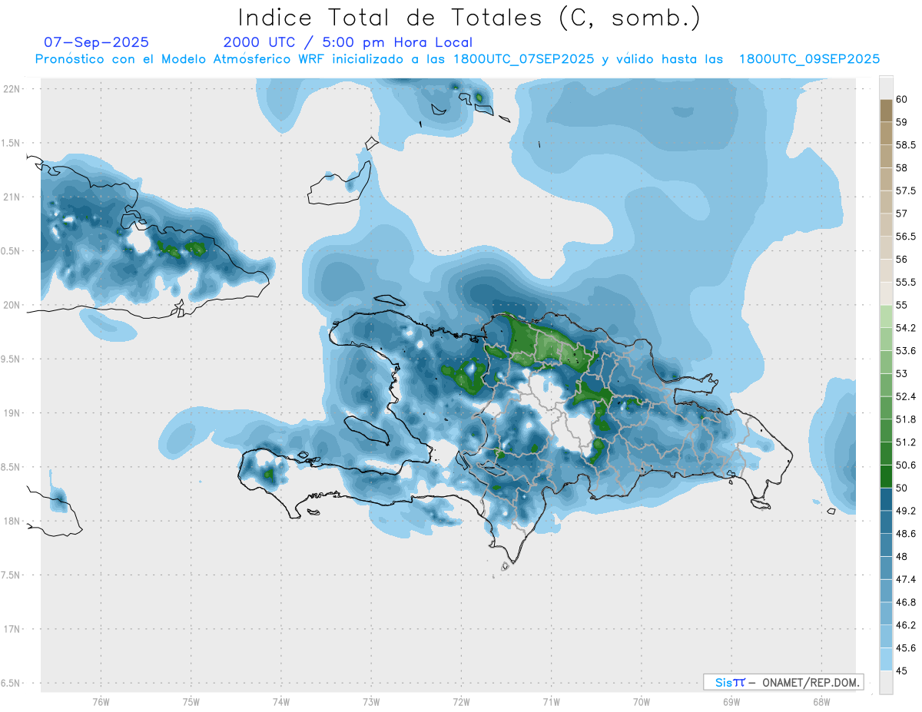Click the dark green swatch above 50
922x712 pixels.
click(x=886, y=476)
